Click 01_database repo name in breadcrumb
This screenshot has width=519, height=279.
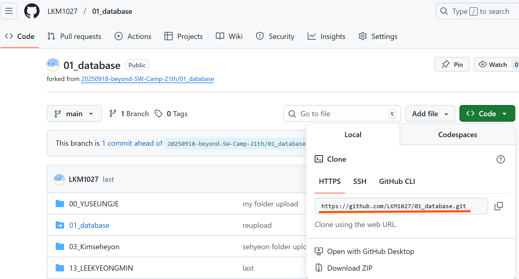[112, 11]
